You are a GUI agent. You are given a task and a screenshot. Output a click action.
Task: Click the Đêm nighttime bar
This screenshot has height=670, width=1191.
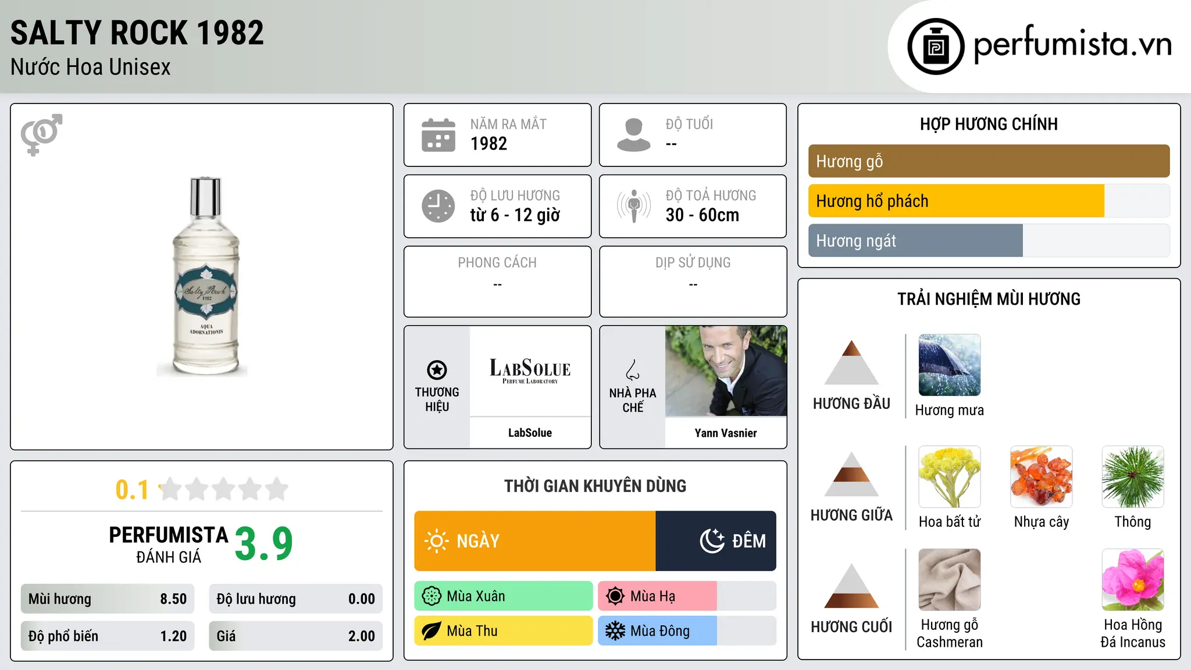coord(716,541)
